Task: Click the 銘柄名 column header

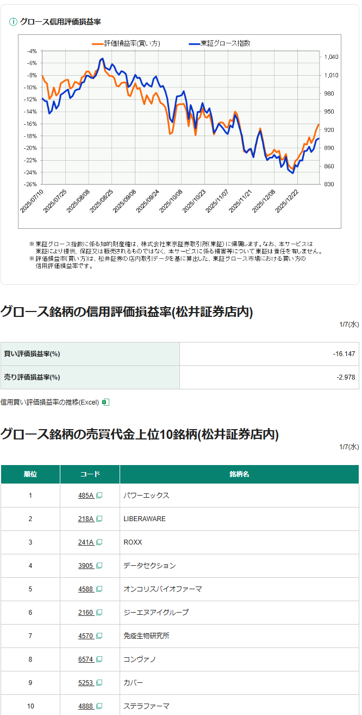Action: pyautogui.click(x=239, y=474)
